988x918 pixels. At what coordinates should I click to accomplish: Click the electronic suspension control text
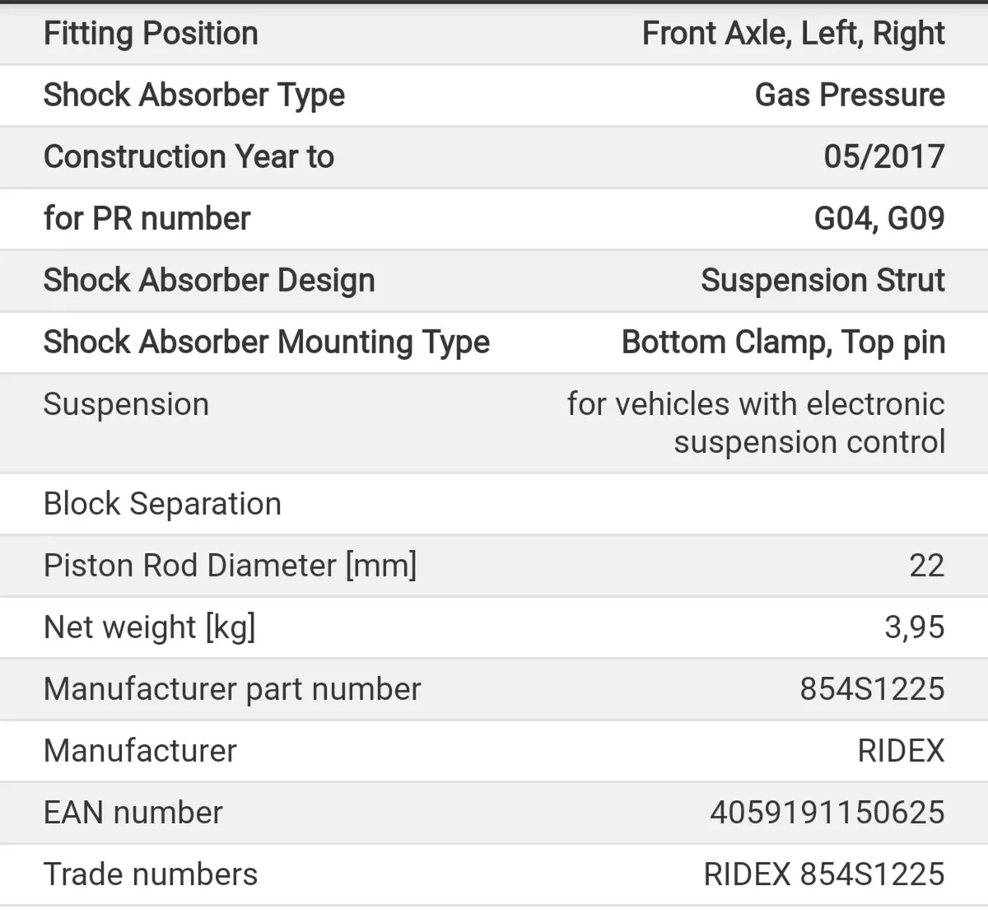pyautogui.click(x=755, y=423)
